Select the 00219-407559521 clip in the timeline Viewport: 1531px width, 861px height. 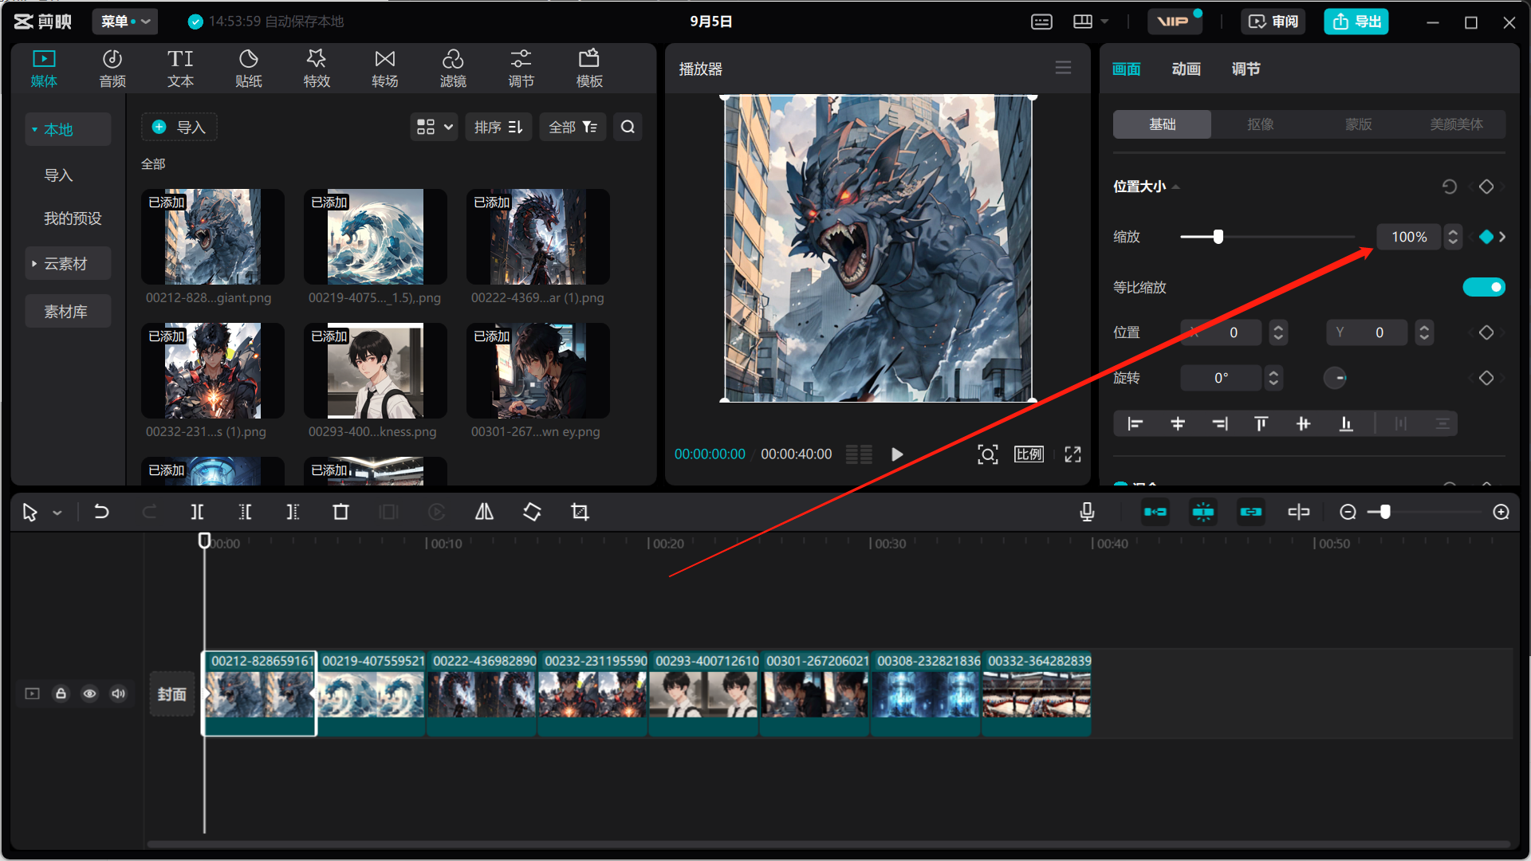coord(371,694)
